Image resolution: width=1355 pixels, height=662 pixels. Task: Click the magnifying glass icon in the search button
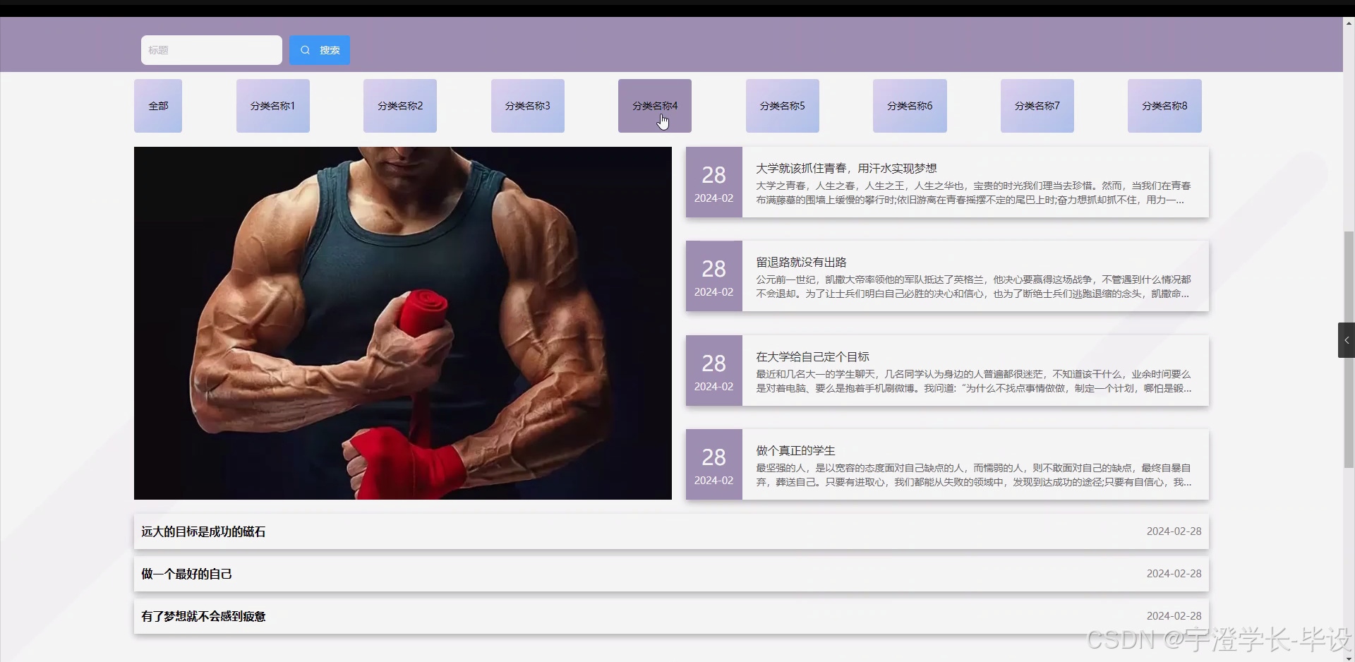point(304,49)
